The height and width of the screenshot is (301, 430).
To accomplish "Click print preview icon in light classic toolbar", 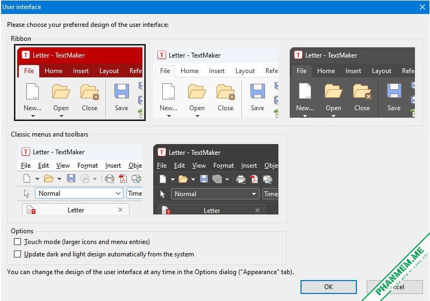I will pos(137,179).
